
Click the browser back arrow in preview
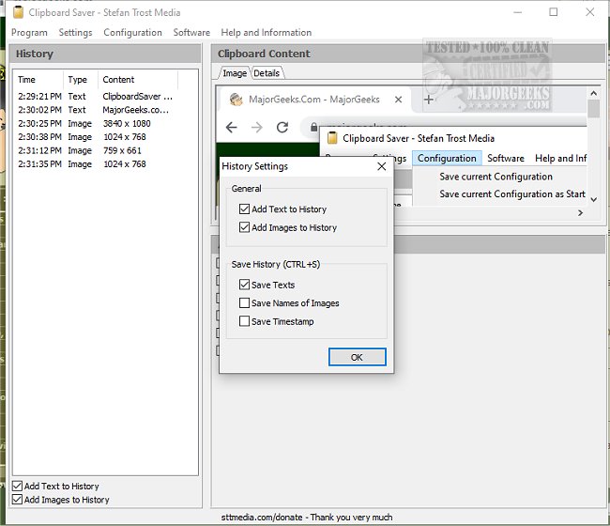(x=231, y=127)
